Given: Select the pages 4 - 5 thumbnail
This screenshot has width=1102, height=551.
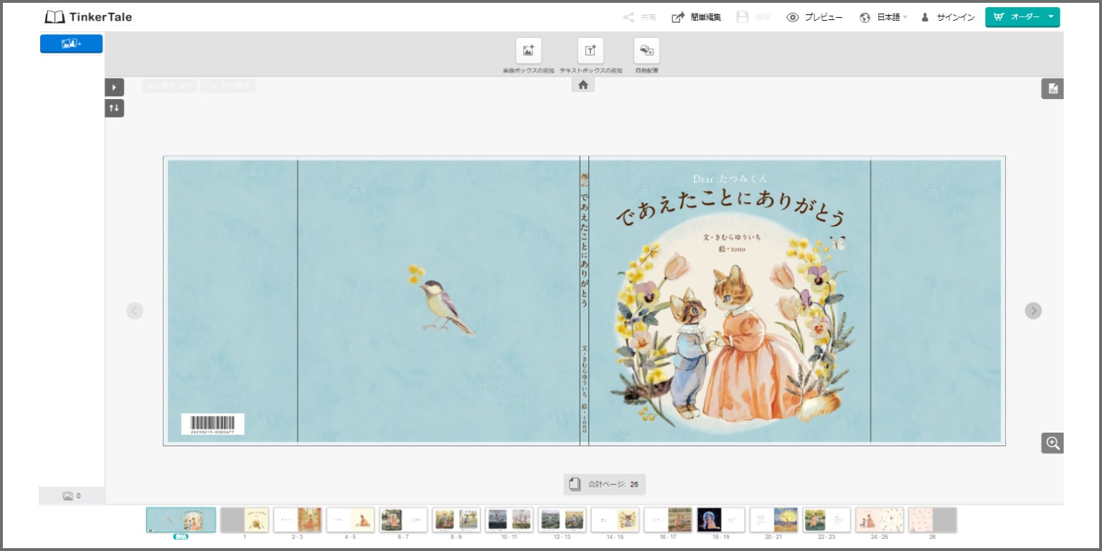Looking at the screenshot, I should point(351,520).
